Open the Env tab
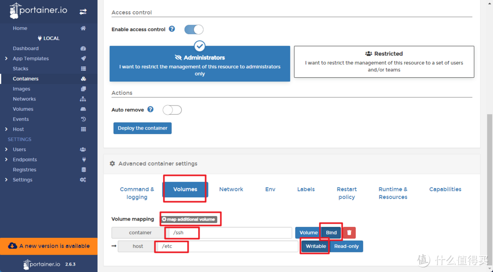 [x=270, y=189]
